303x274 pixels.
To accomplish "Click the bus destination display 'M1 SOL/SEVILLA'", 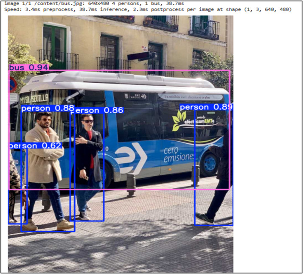I will [34, 99].
